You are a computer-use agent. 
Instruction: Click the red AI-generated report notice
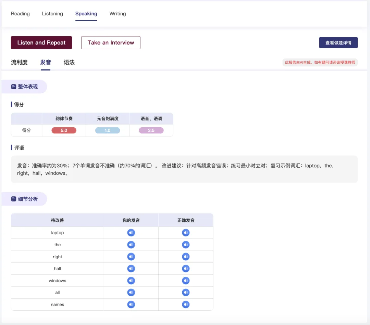pyautogui.click(x=320, y=63)
